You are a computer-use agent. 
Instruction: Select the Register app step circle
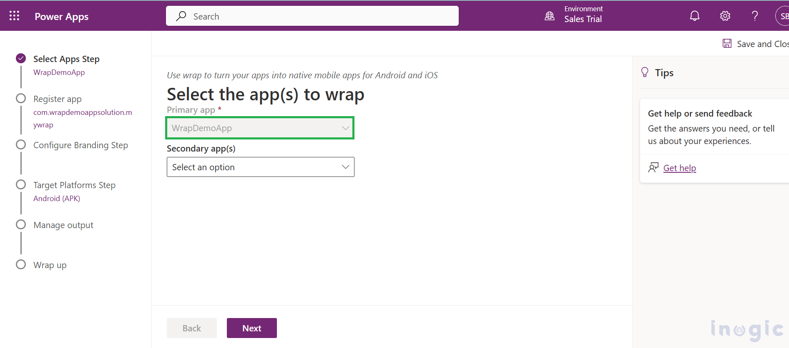pyautogui.click(x=21, y=98)
